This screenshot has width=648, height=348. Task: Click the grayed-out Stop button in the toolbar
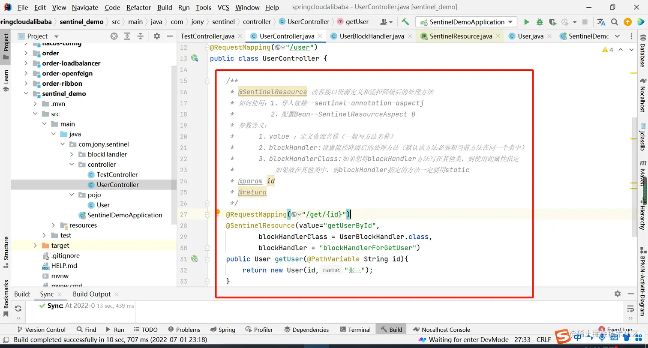tap(585, 22)
